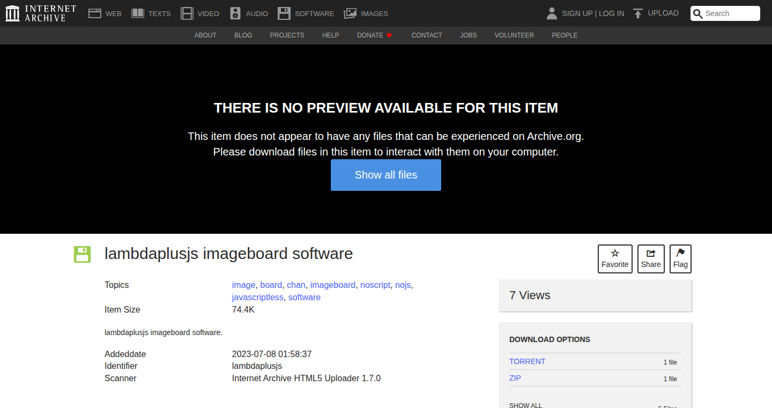The width and height of the screenshot is (772, 408).
Task: Open the Audio speaker icon
Action: 235,13
